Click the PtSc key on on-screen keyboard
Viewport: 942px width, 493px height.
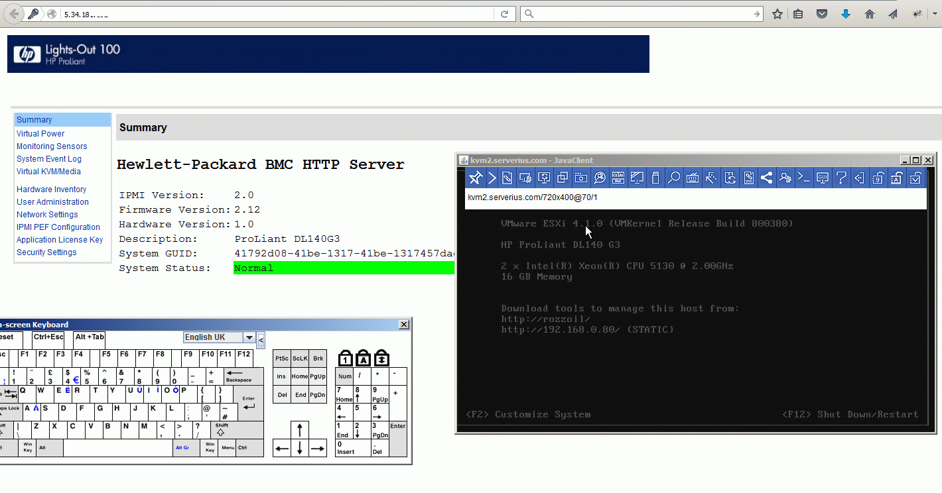click(x=282, y=358)
